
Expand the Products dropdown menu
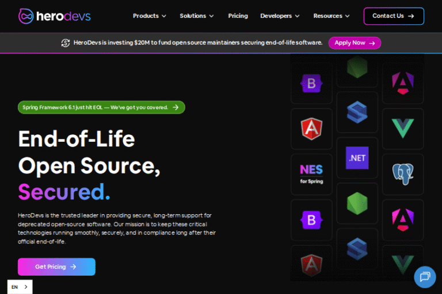click(x=149, y=16)
